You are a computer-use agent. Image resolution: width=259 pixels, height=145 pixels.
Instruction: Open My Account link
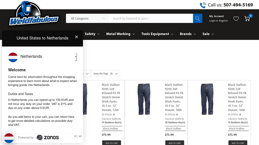[216, 16]
